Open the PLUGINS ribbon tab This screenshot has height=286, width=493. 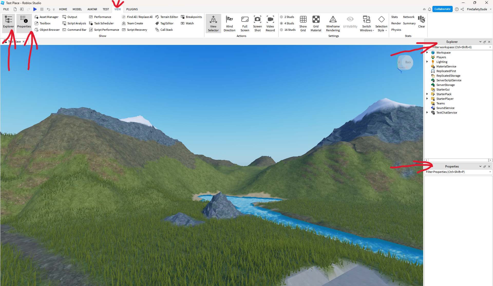(132, 9)
